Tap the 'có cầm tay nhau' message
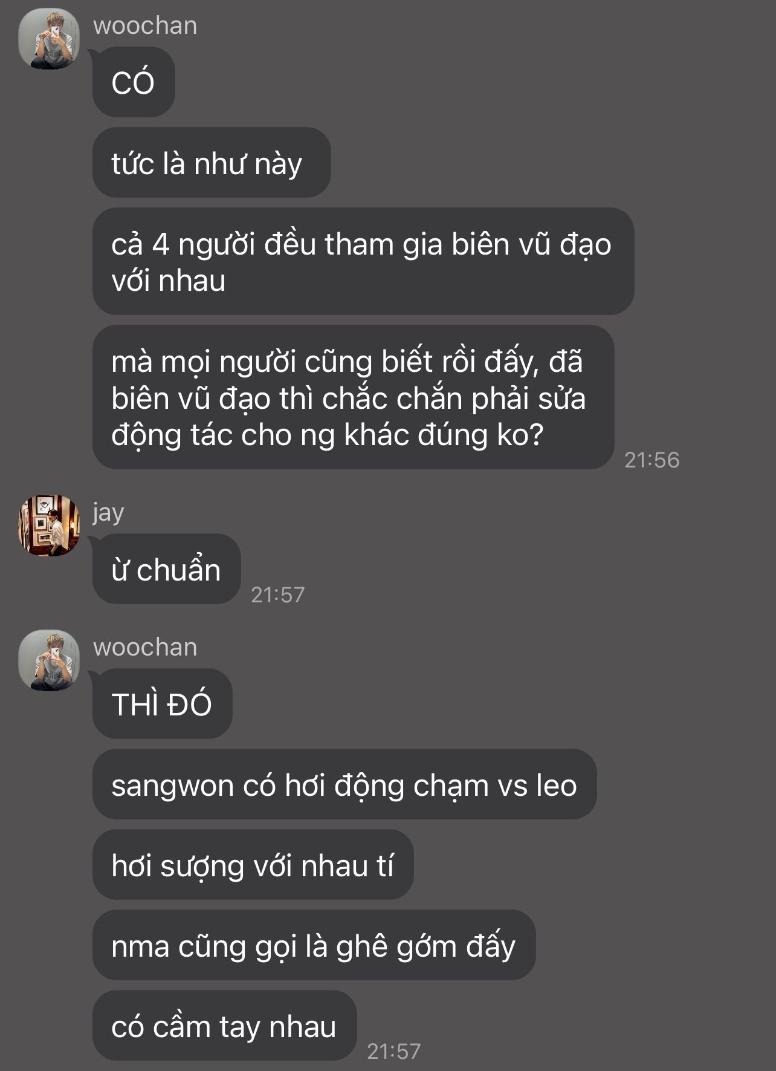 (x=224, y=1026)
